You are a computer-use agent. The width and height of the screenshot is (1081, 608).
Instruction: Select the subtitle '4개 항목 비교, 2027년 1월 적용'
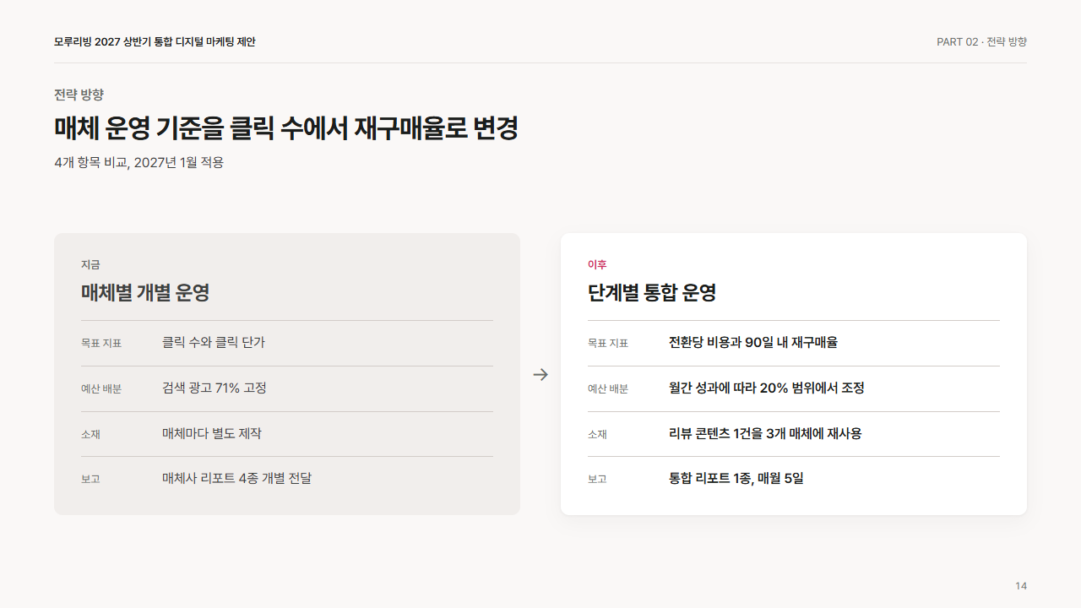139,162
